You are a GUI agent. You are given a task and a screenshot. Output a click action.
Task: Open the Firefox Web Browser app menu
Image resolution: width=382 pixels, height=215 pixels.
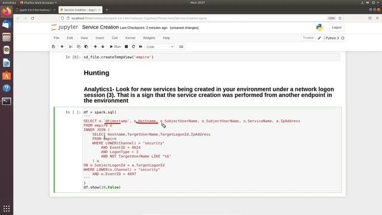tap(38, 2)
